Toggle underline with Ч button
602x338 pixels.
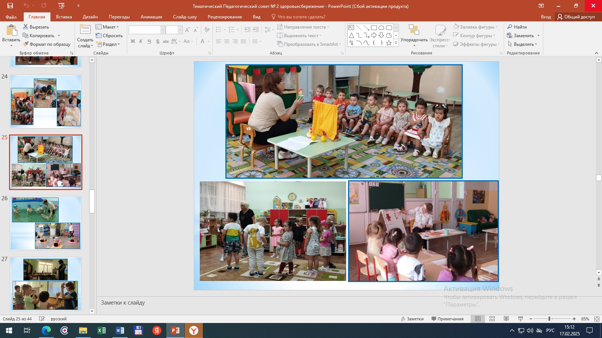click(x=149, y=41)
